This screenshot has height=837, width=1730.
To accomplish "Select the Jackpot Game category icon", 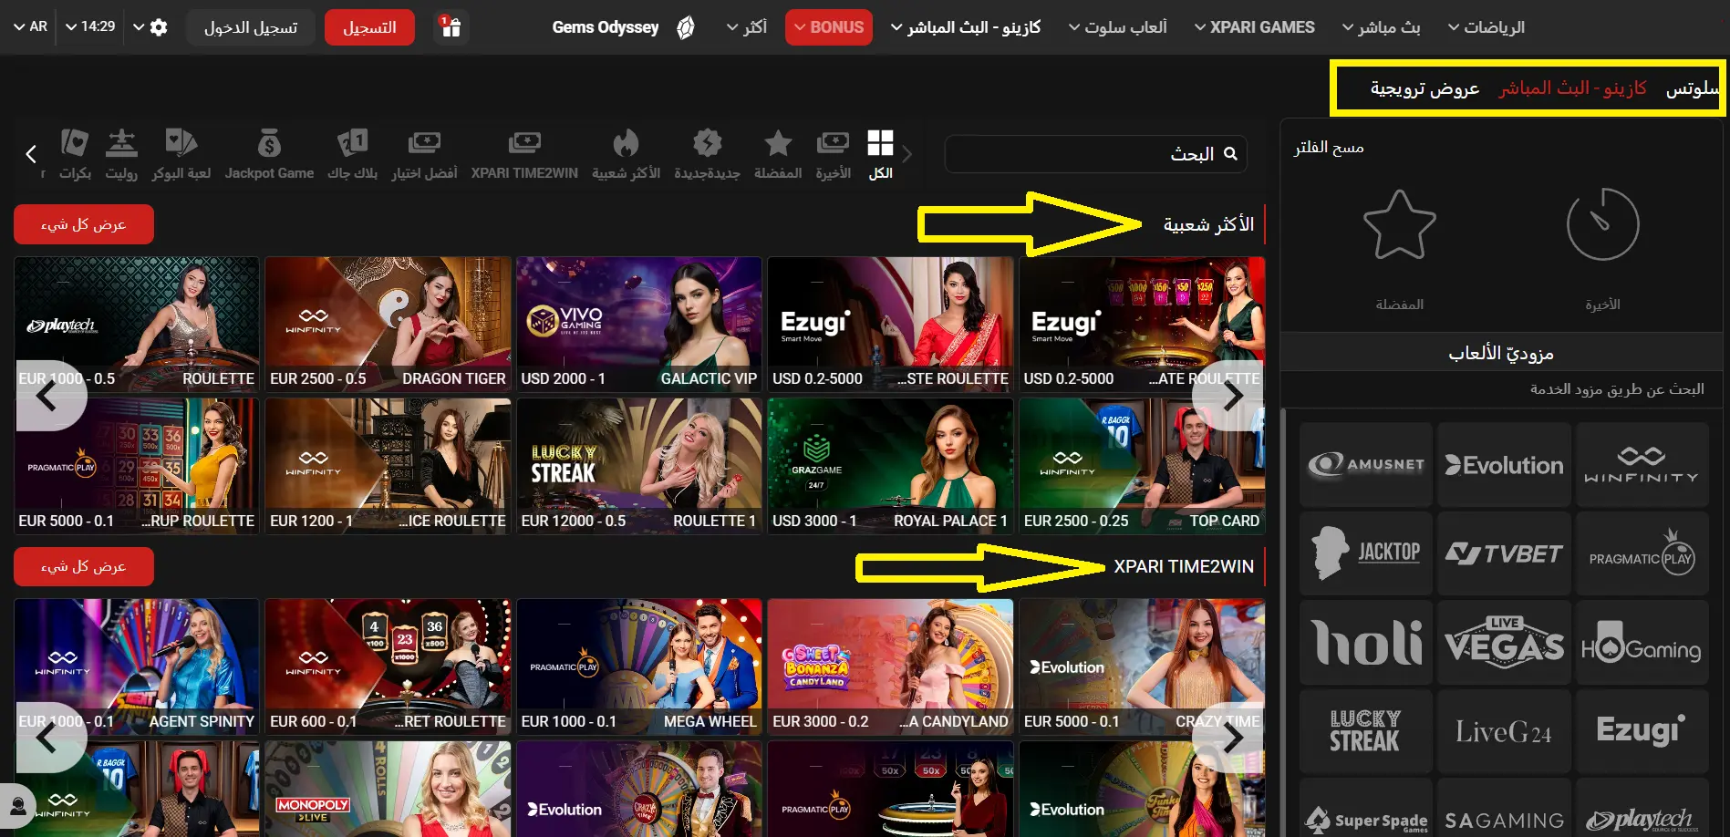I will coord(269,153).
